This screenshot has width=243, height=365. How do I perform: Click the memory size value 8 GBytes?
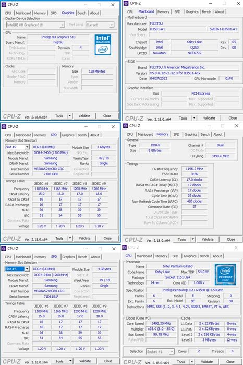coord(155,150)
